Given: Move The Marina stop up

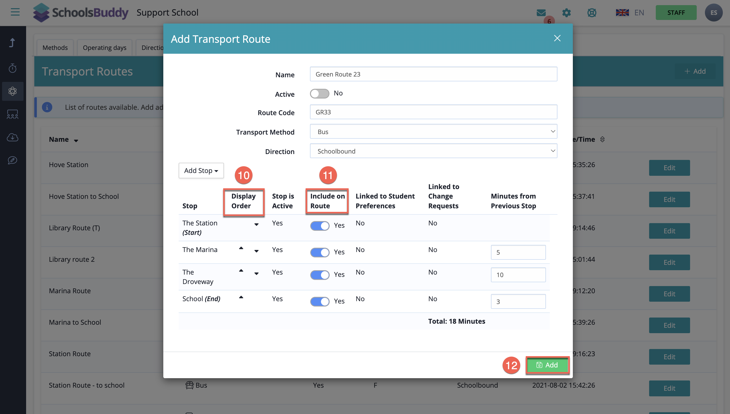Looking at the screenshot, I should coord(241,248).
